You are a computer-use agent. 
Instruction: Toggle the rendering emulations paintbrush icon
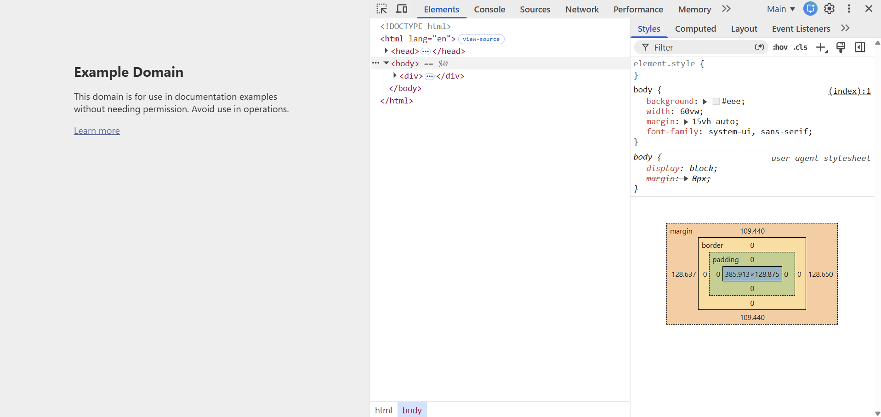pyautogui.click(x=841, y=47)
